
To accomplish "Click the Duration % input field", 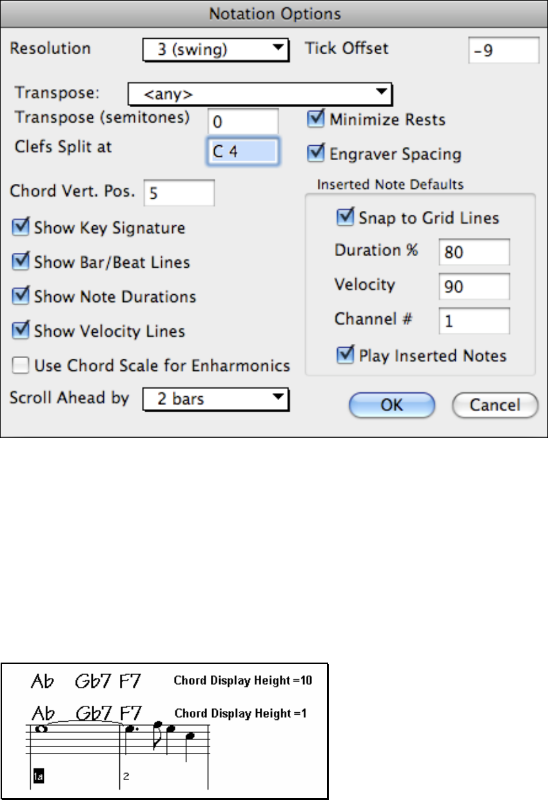I will 475,252.
